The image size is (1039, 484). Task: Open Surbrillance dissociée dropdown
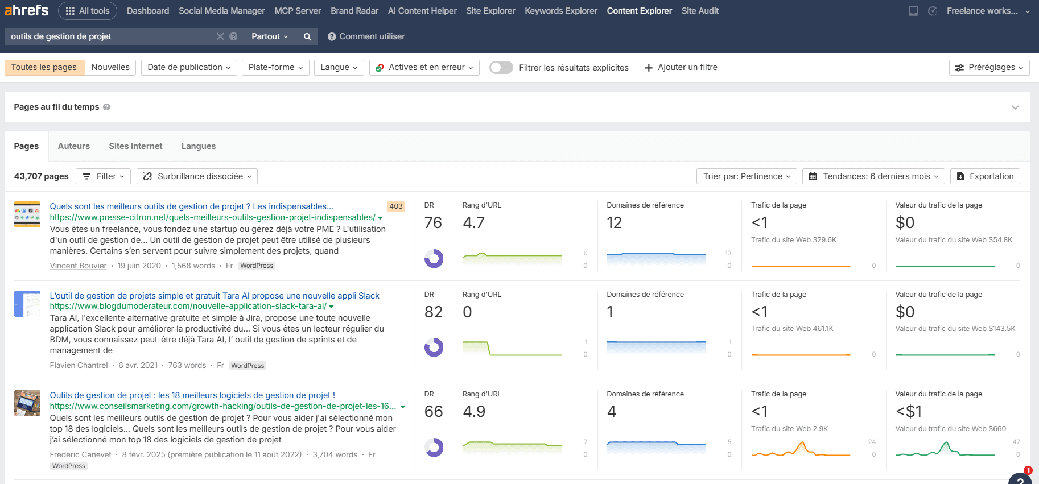pos(197,176)
